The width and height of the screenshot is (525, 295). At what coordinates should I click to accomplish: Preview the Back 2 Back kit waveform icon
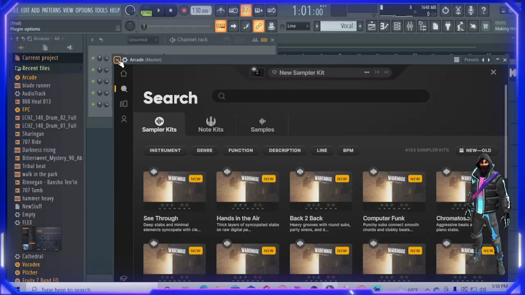tap(300, 172)
